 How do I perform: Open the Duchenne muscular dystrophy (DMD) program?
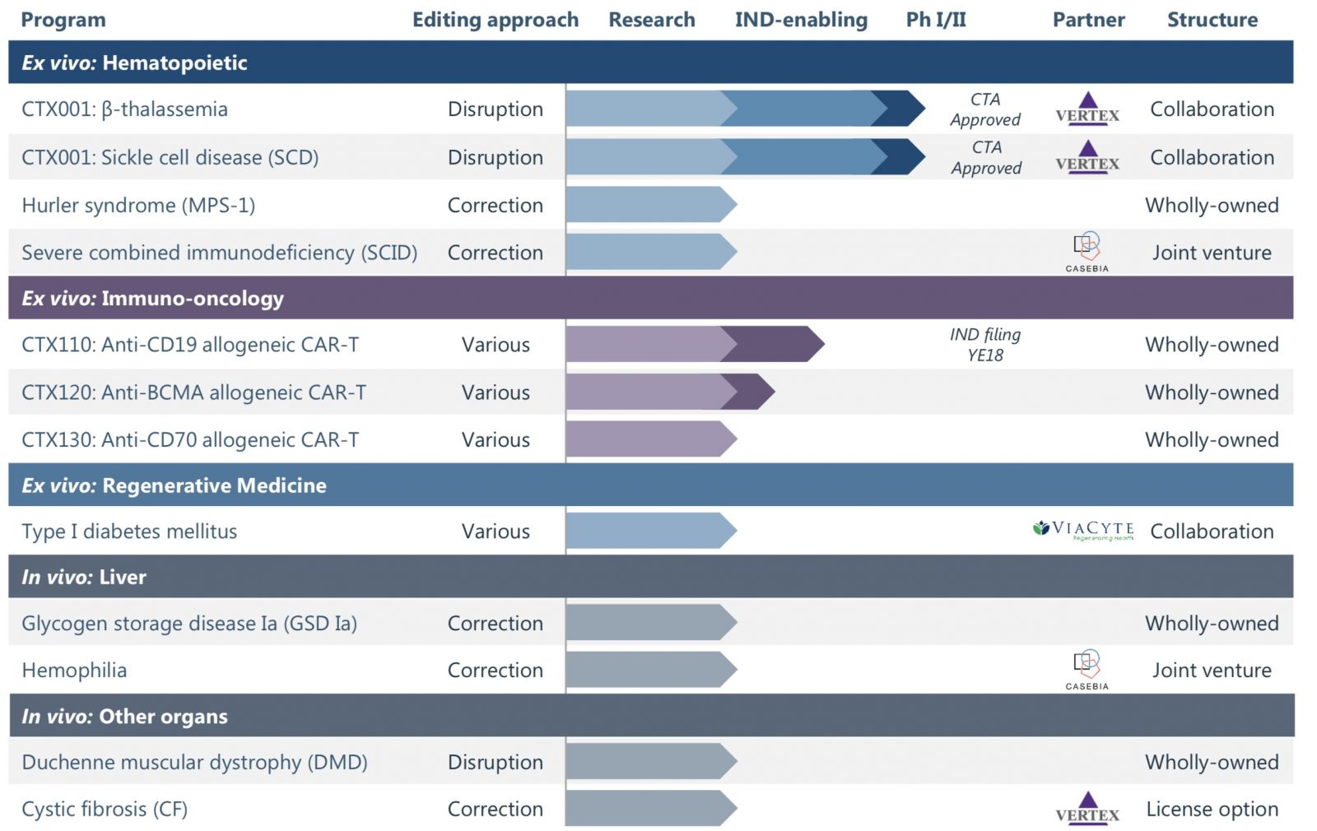[194, 762]
